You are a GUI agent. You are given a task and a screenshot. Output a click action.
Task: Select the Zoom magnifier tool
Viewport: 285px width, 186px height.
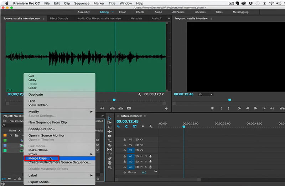[x=109, y=167]
